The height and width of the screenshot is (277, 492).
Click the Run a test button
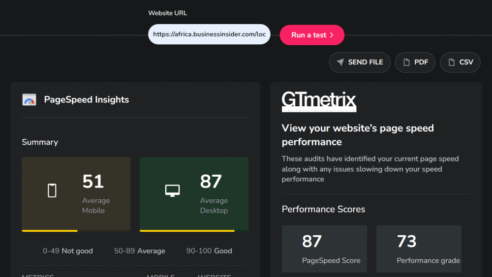tap(312, 35)
